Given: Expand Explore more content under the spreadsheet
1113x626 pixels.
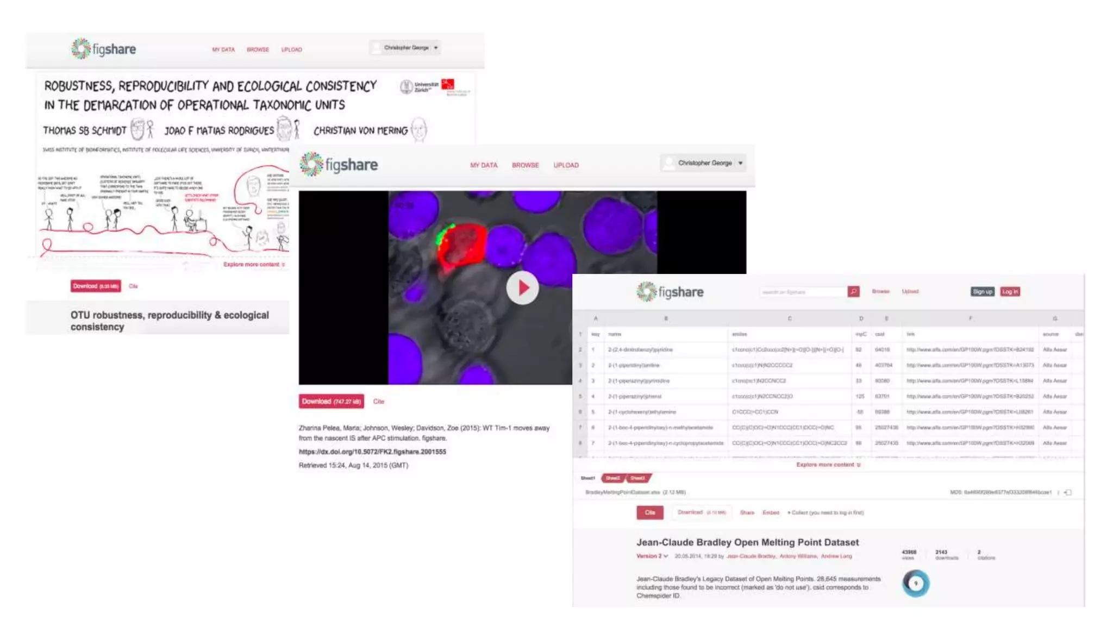Looking at the screenshot, I should pos(828,465).
